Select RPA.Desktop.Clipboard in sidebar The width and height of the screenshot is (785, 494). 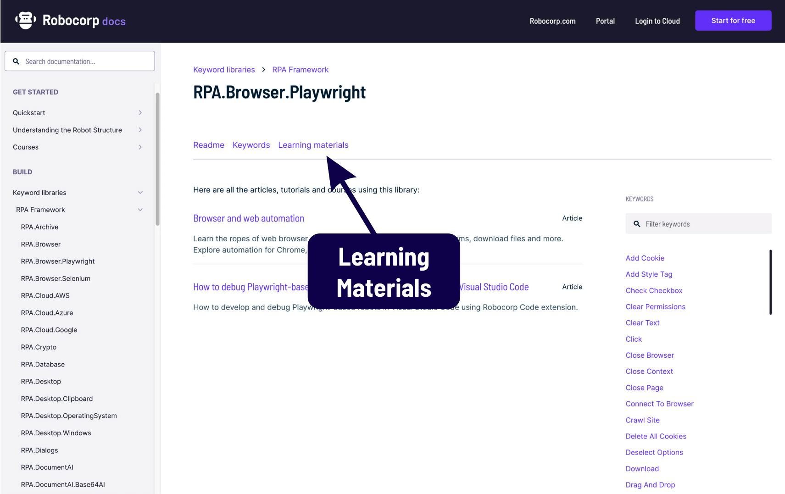[x=57, y=399]
